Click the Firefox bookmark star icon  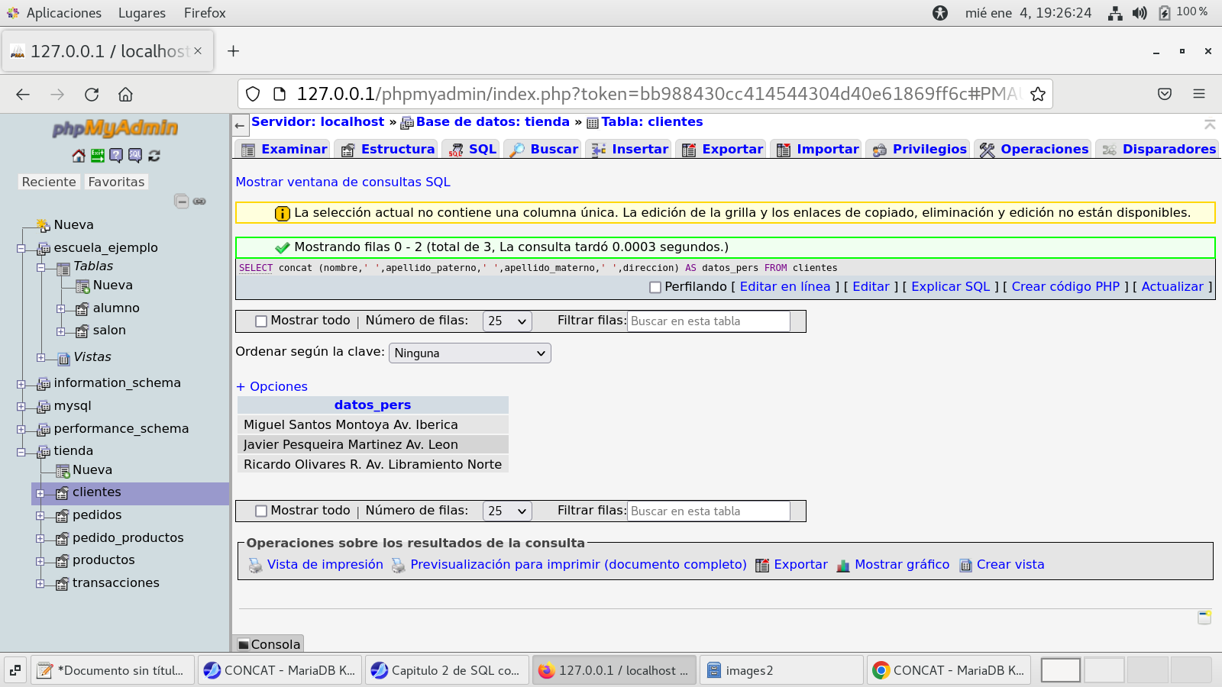tap(1037, 94)
